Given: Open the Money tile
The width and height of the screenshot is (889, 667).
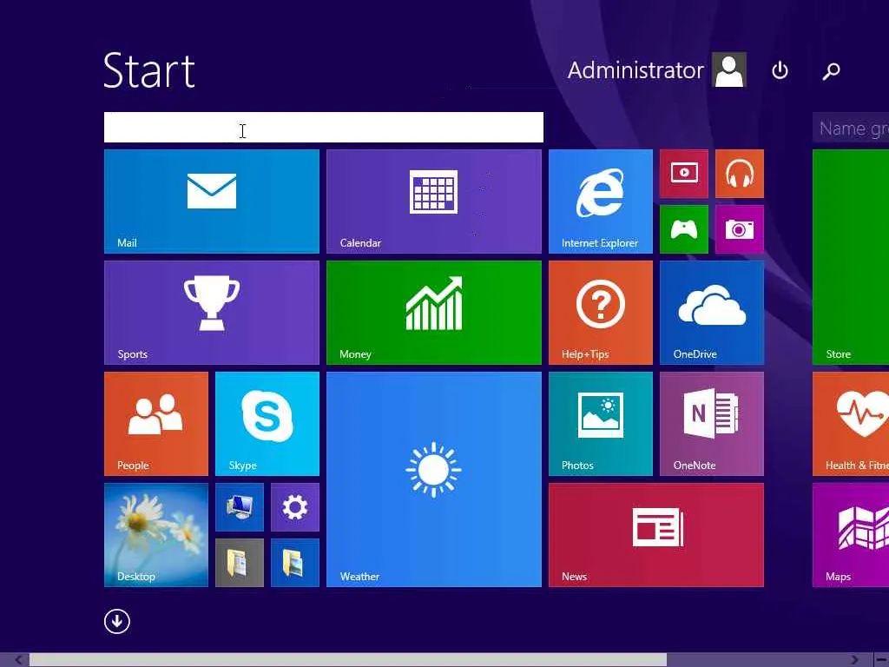Looking at the screenshot, I should click(434, 313).
